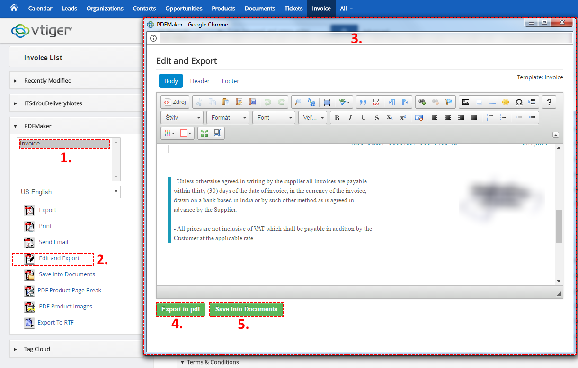Click the HTML remove format icon
The image size is (578, 368).
tap(418, 118)
